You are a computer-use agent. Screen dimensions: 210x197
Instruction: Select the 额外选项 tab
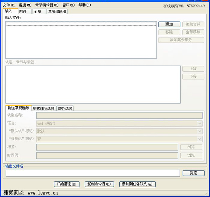click(x=65, y=108)
